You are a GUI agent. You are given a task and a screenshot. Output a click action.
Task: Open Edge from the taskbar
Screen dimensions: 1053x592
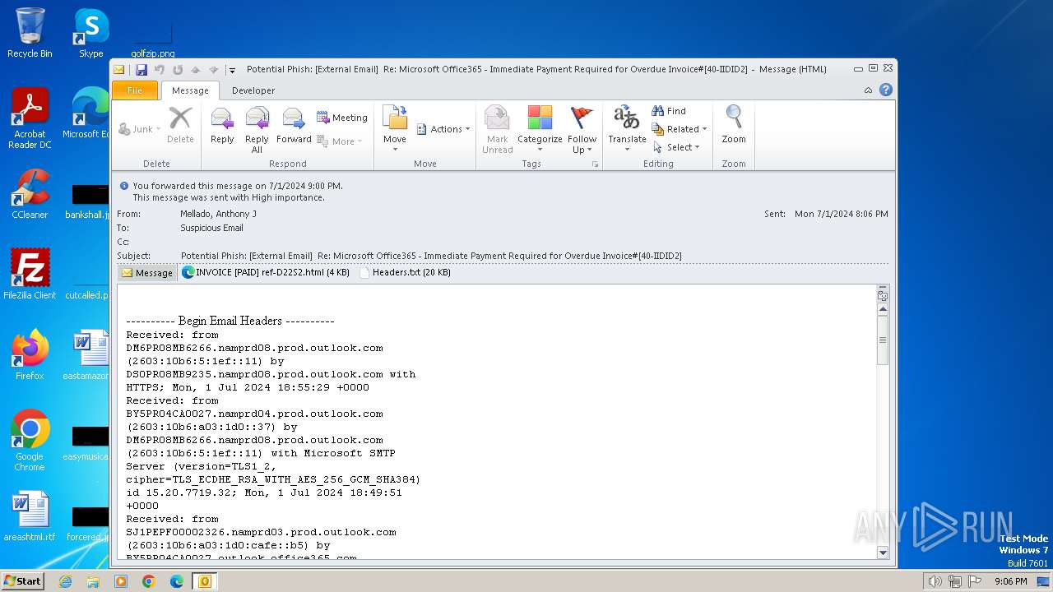176,581
